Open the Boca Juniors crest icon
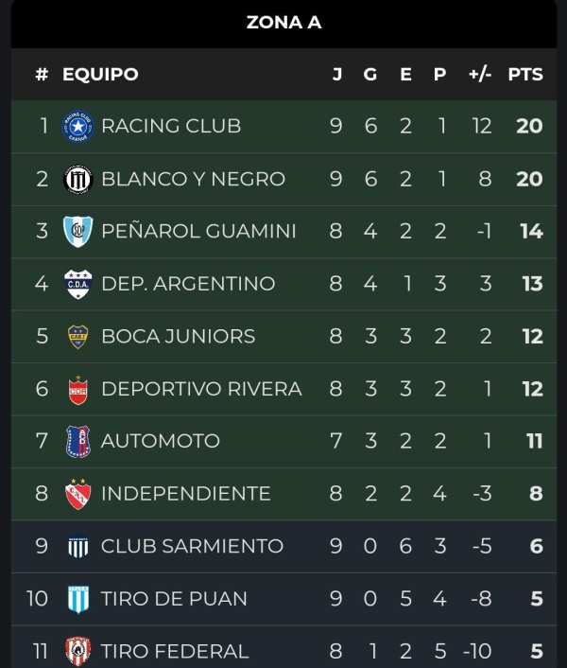 point(77,337)
